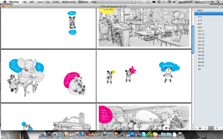Open Skype from the Dock

(x=144, y=134)
